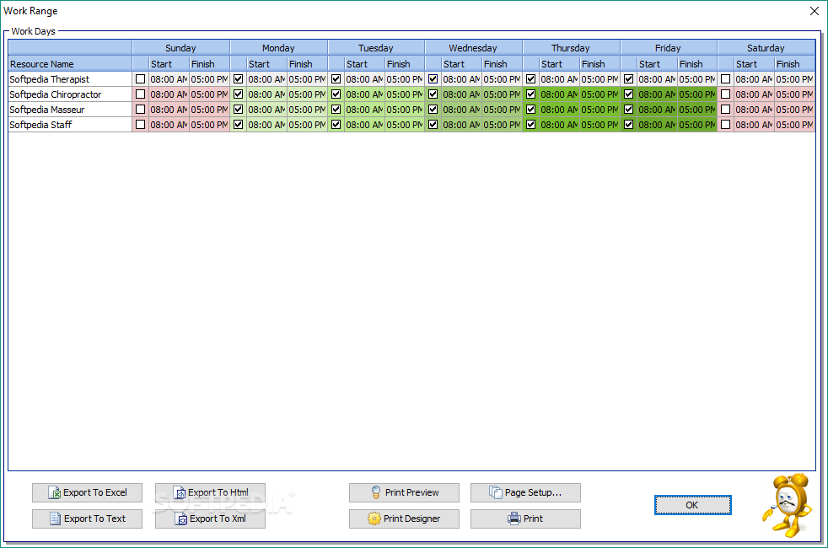The width and height of the screenshot is (828, 548).
Task: Edit Monday finish time for Softpedia Chiropractor
Action: click(307, 94)
